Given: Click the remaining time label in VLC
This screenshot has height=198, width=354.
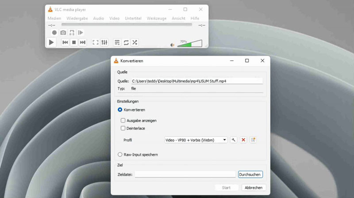Looking at the screenshot, I should click(x=202, y=25).
